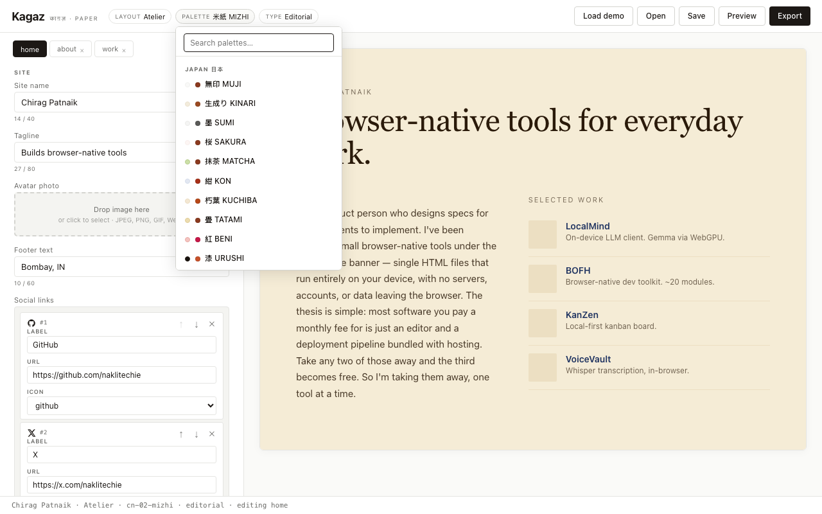Click the X logo icon on link #2
Screen dimensions: 822x514
31,432
